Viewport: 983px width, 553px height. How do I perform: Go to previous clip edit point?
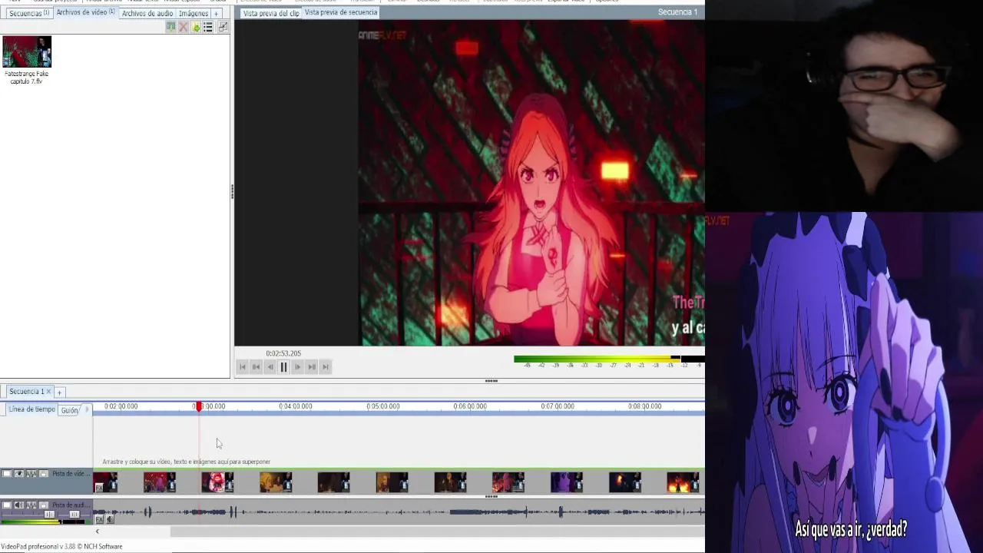[x=257, y=367]
